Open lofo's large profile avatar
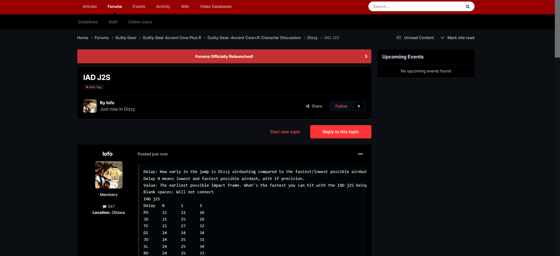The width and height of the screenshot is (560, 256). pos(109,175)
